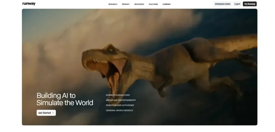
Task: Click the Log In button
Action: point(237,4)
